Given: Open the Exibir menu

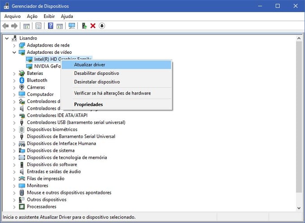Looking at the screenshot, I should pos(49,16).
